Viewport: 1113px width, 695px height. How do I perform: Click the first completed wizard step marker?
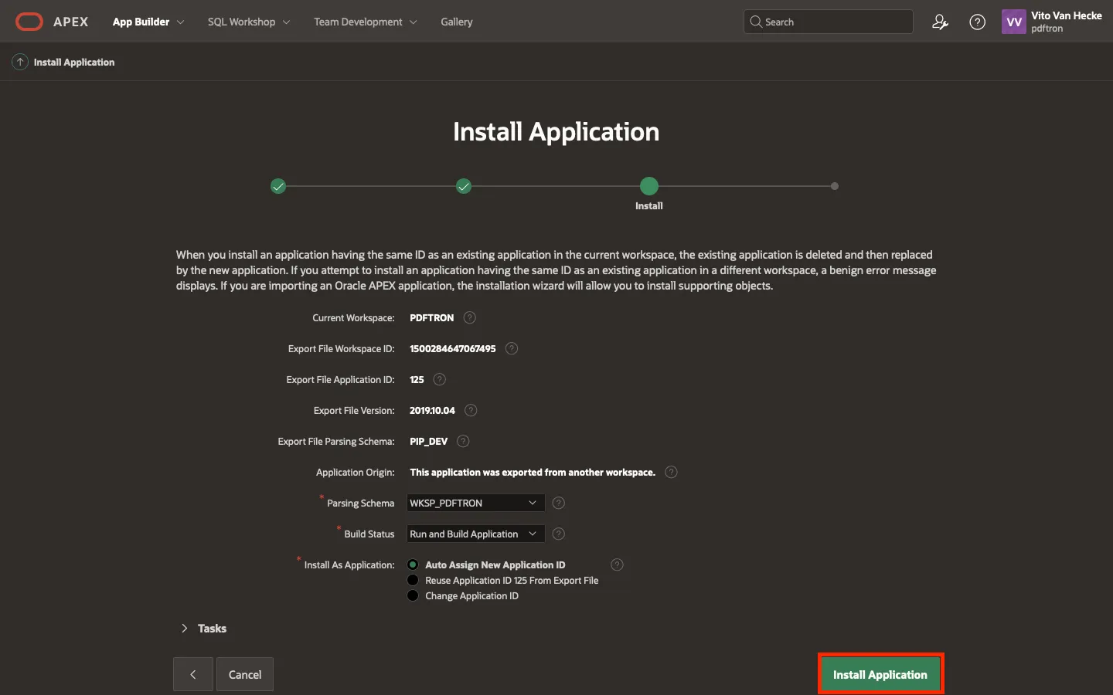click(278, 186)
